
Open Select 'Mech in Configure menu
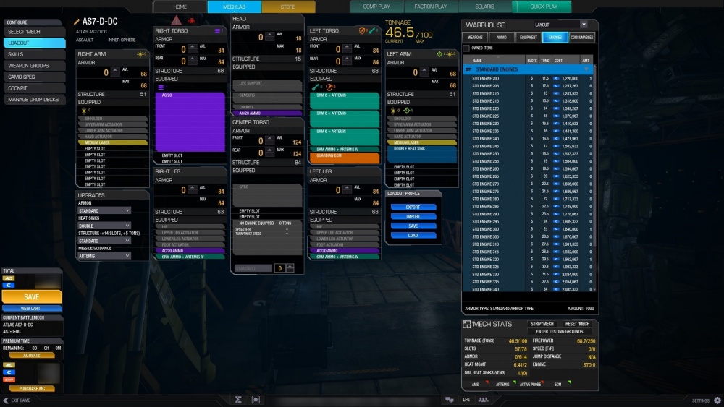click(x=34, y=32)
